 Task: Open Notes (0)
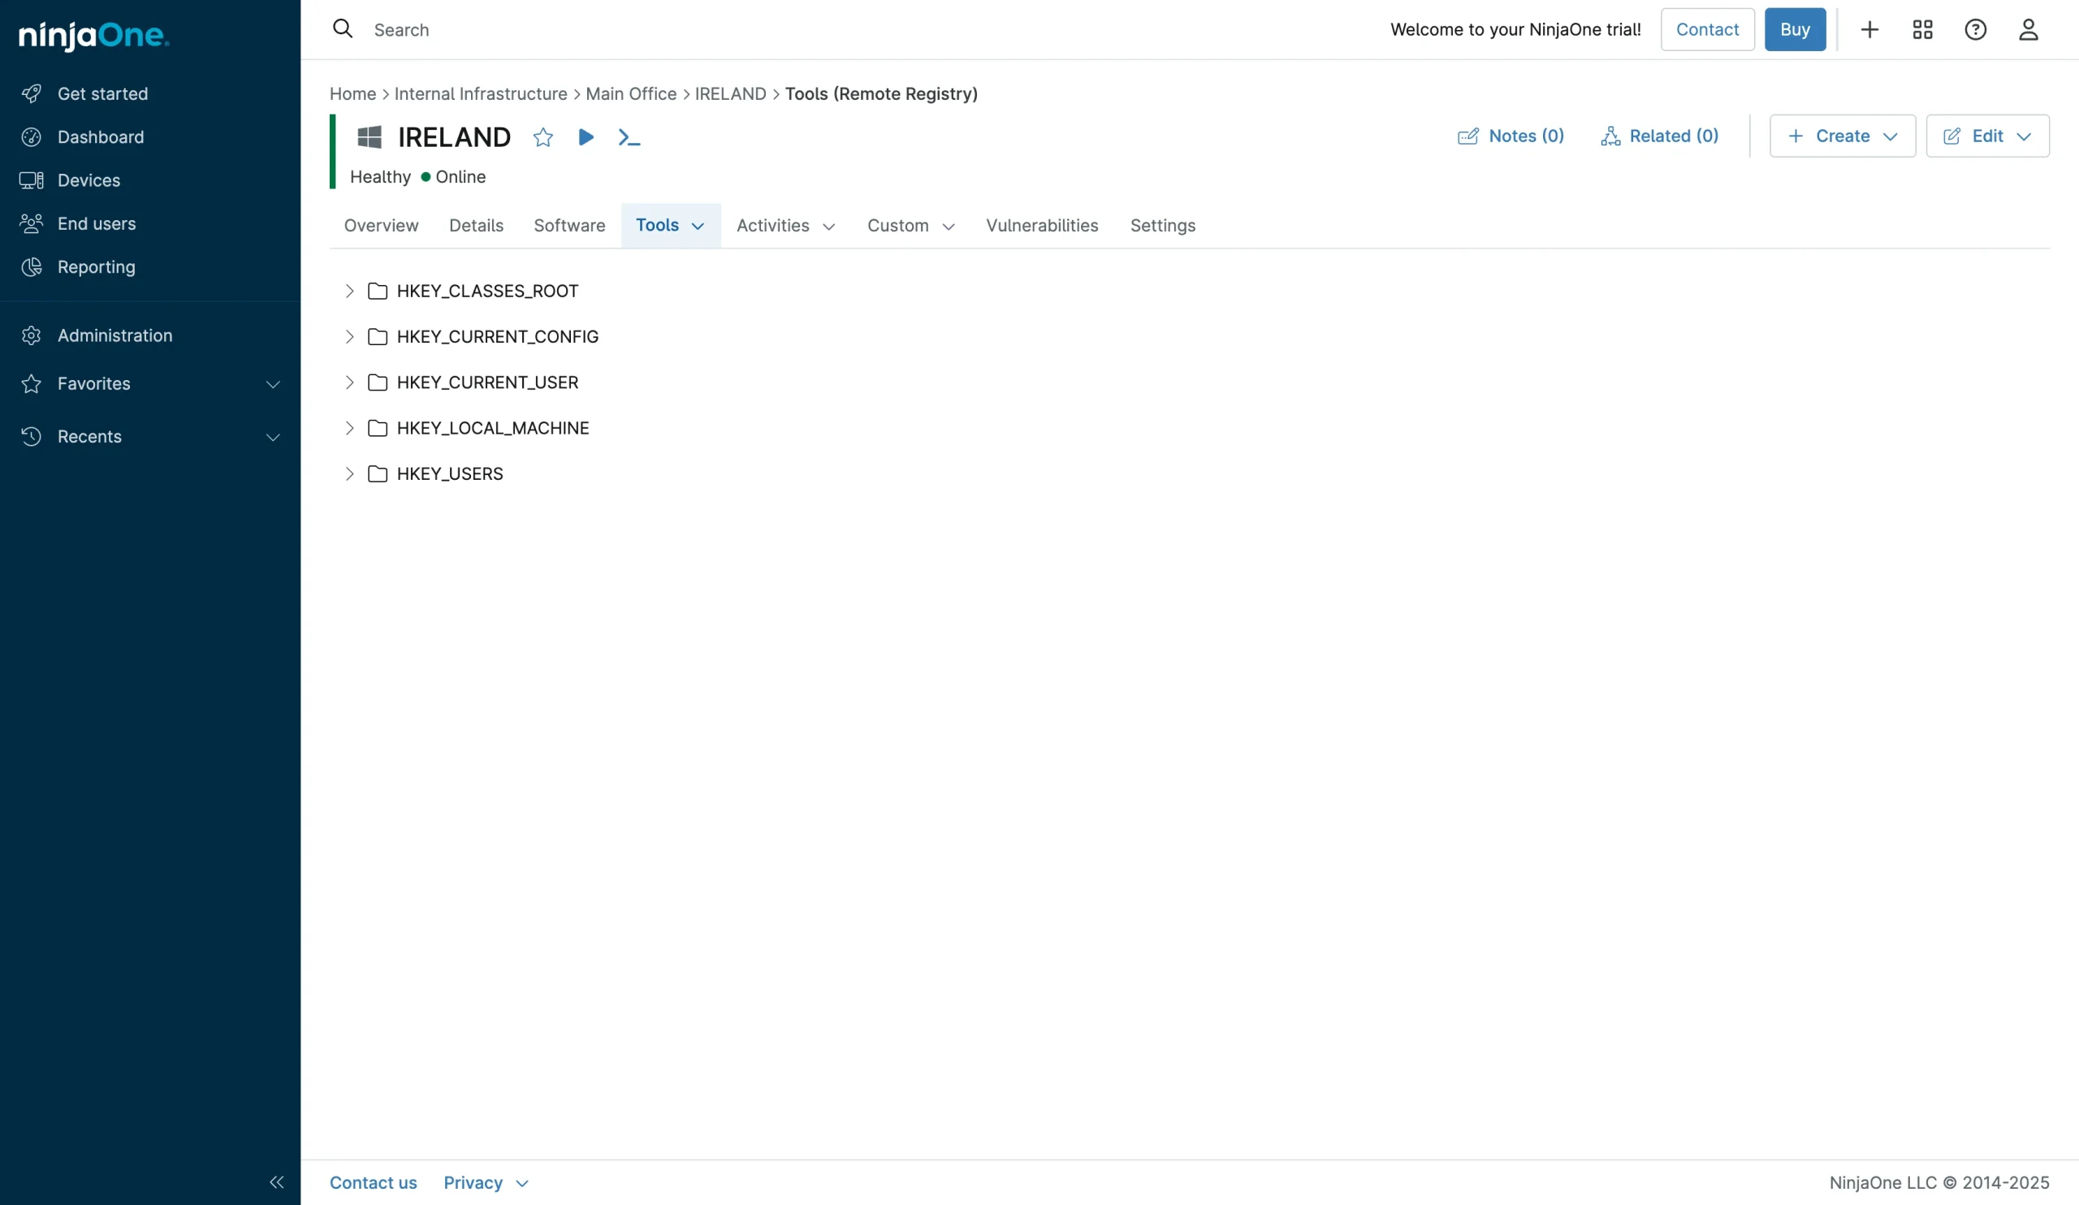click(1511, 136)
